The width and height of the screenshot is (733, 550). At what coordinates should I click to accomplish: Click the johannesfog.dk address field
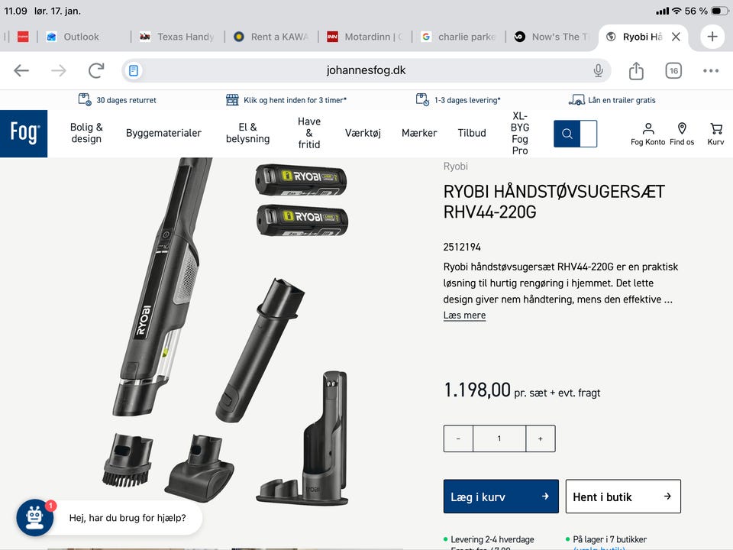[366, 70]
